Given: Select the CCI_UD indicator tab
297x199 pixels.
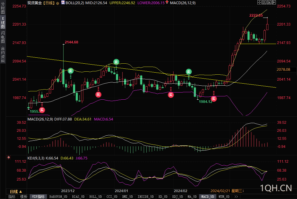Looking at the screenshot, I should pos(112,197).
